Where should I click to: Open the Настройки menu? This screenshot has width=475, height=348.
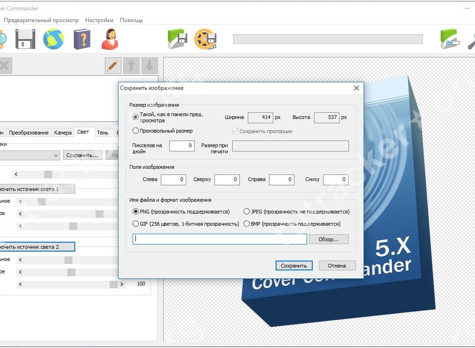99,20
